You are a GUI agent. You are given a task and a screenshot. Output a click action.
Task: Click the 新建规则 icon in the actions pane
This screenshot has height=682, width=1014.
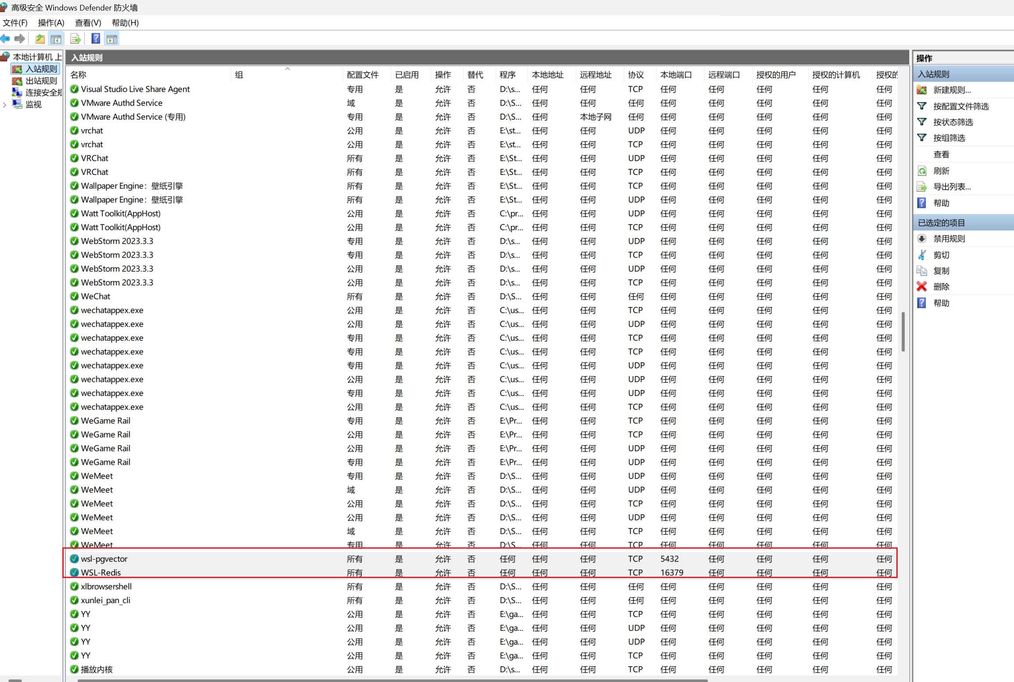922,90
